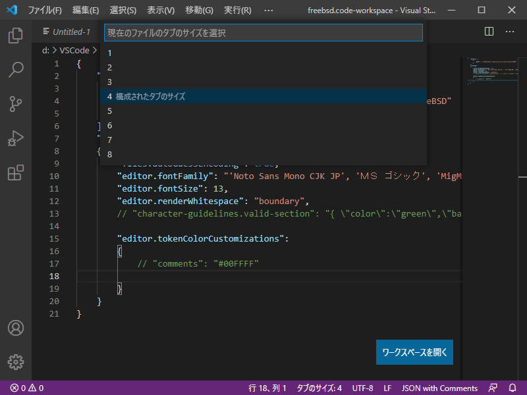Click the tab size picker input field
This screenshot has width=527, height=395.
click(x=263, y=32)
